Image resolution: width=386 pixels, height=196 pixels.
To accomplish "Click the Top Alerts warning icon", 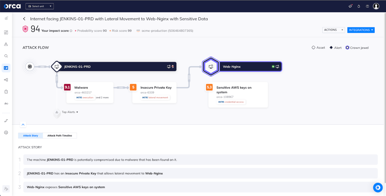I will (57, 112).
